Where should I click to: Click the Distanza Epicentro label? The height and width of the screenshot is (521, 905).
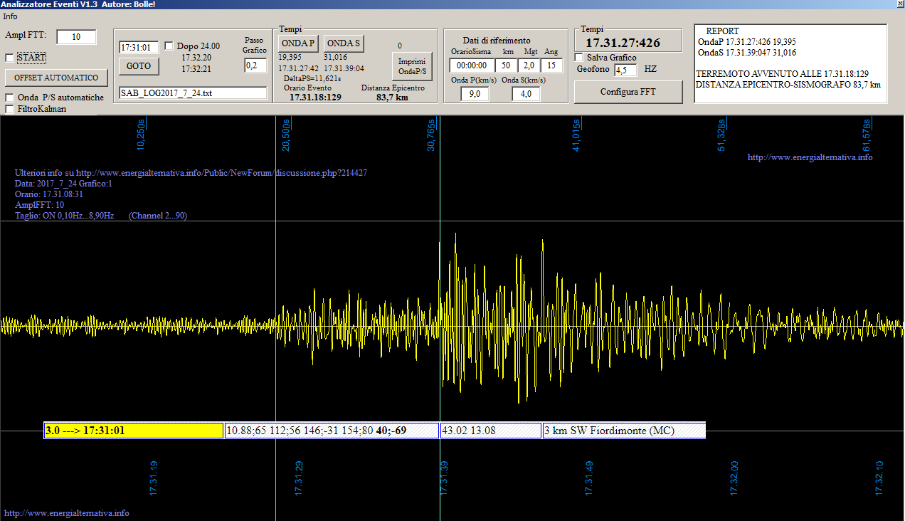pyautogui.click(x=393, y=88)
